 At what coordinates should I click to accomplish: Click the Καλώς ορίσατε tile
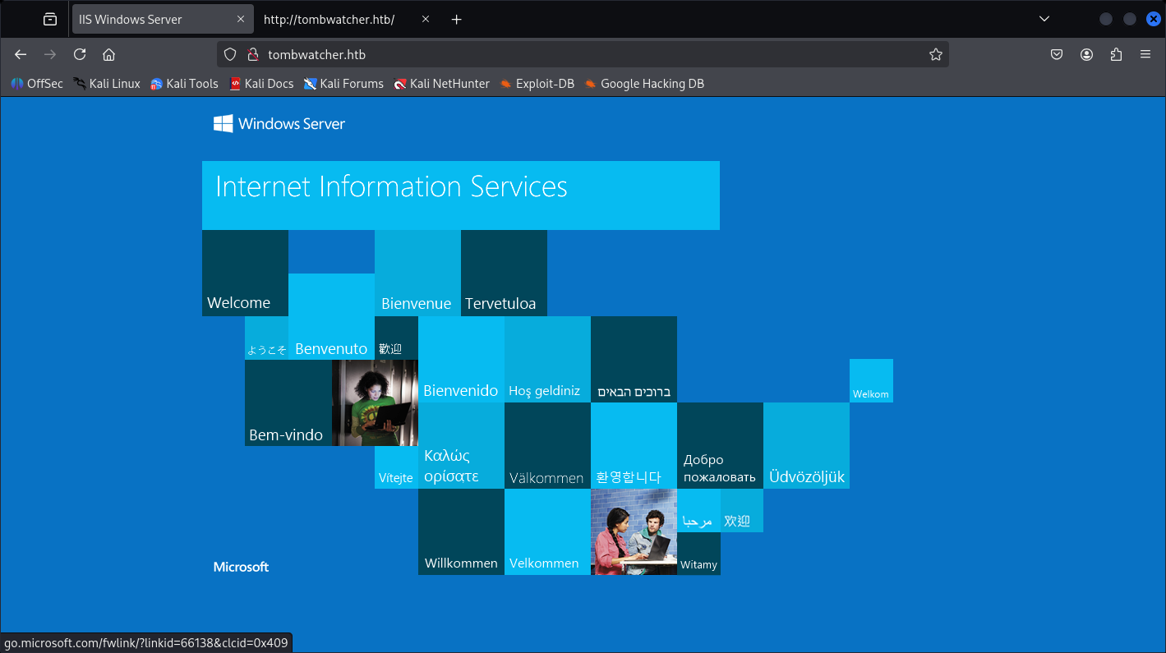[461, 445]
